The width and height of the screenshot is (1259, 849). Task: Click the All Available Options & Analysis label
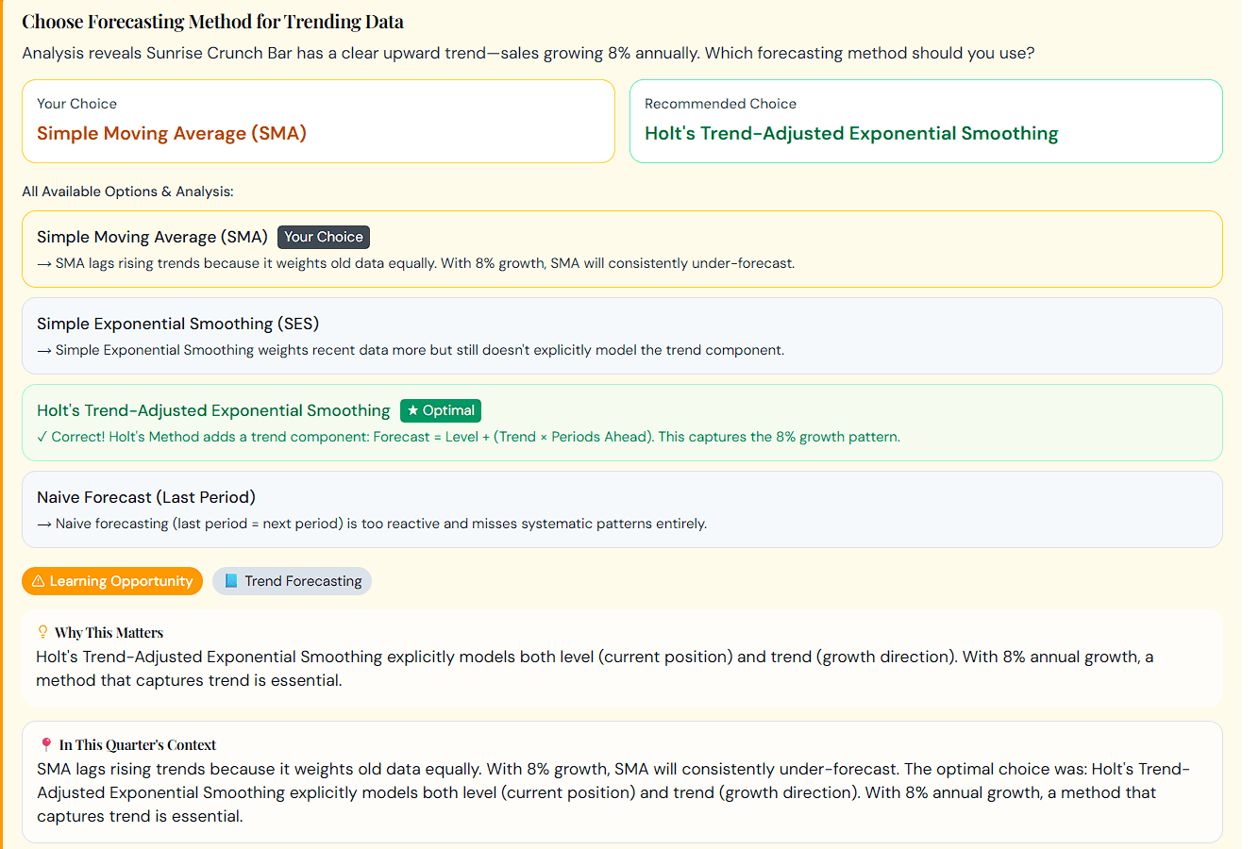tap(127, 191)
